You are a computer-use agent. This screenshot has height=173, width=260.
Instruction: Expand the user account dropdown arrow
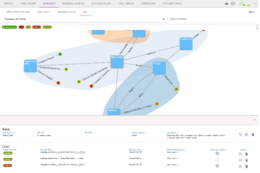click(x=256, y=4)
